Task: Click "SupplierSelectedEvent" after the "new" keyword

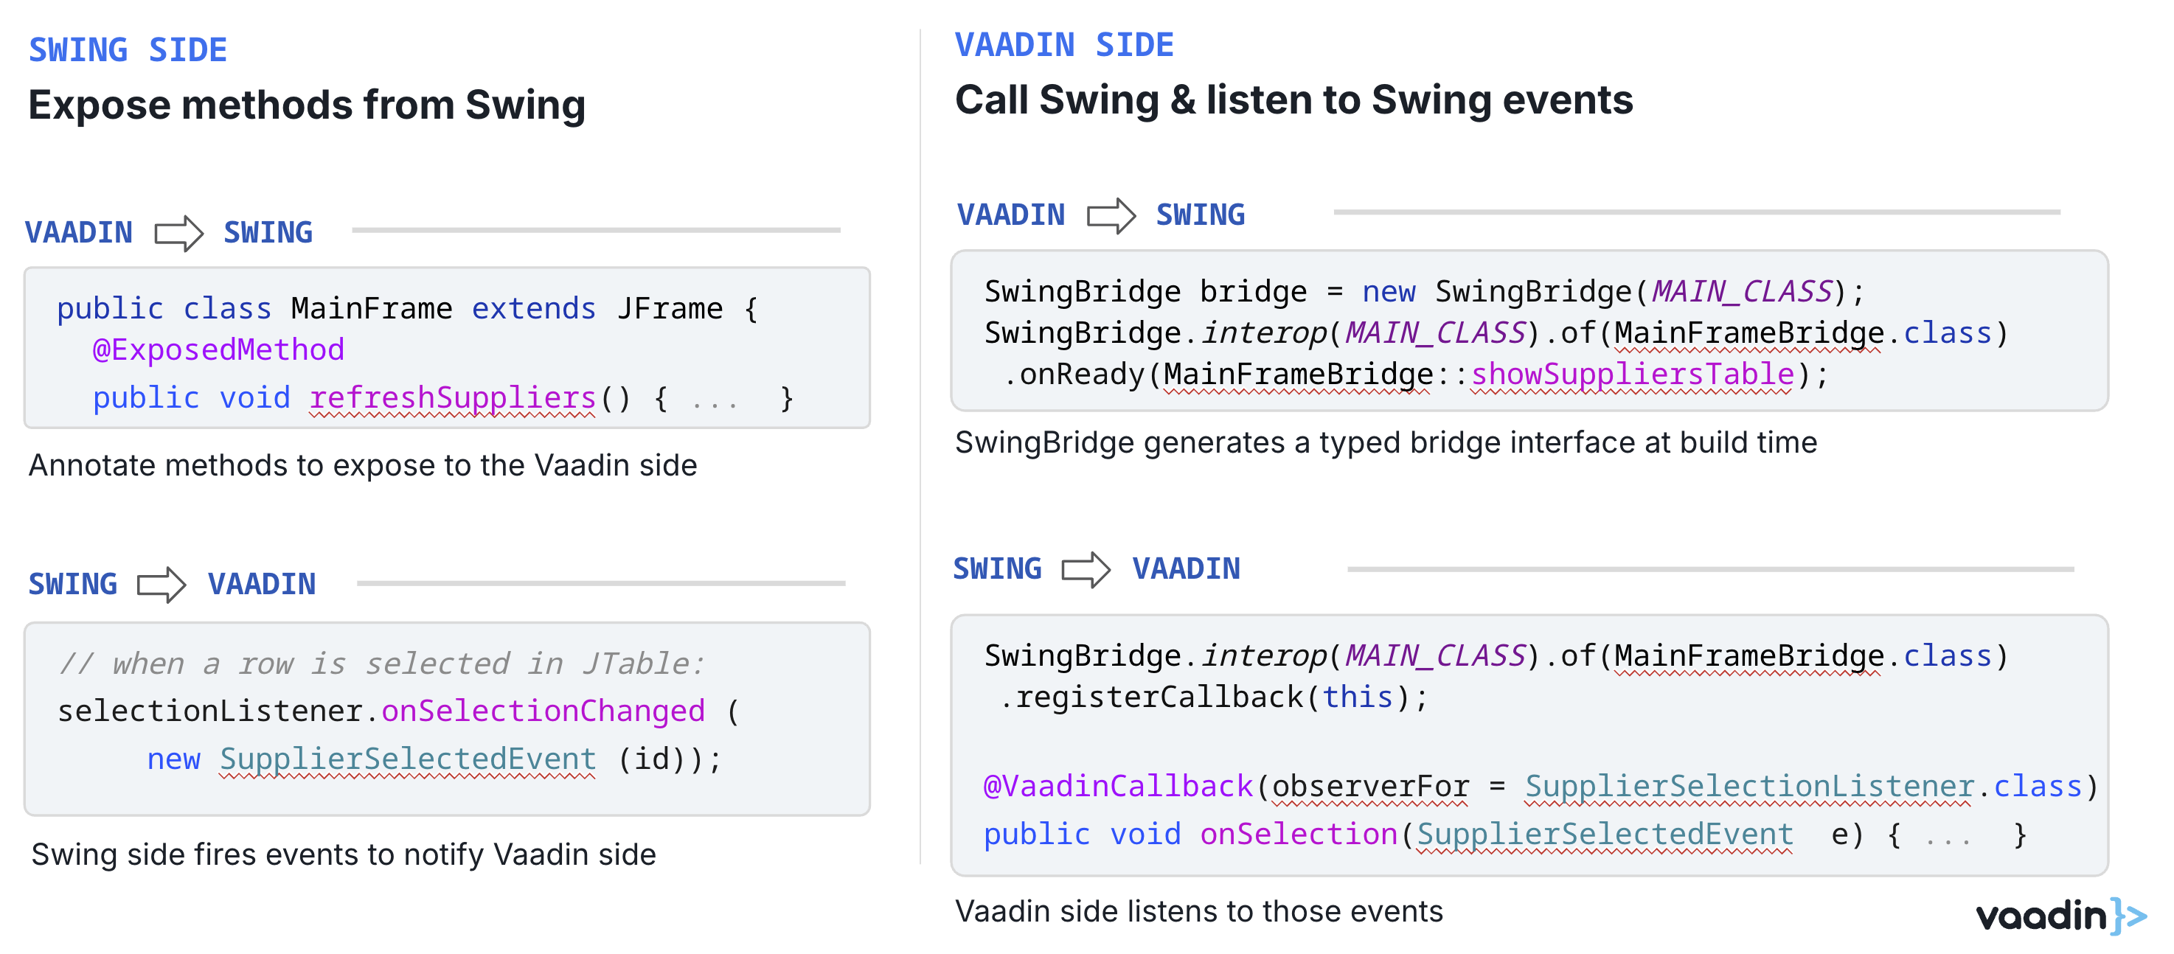Action: (408, 759)
